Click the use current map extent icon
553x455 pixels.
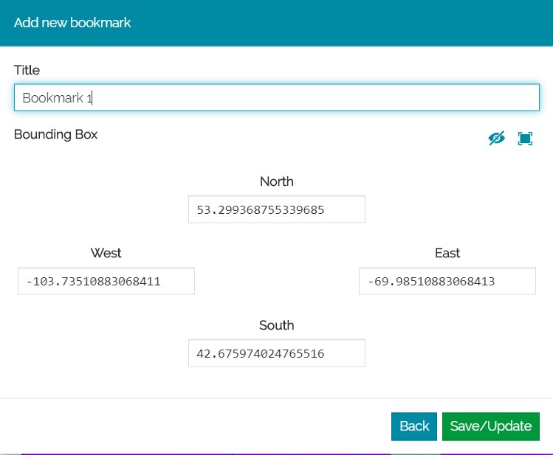525,139
